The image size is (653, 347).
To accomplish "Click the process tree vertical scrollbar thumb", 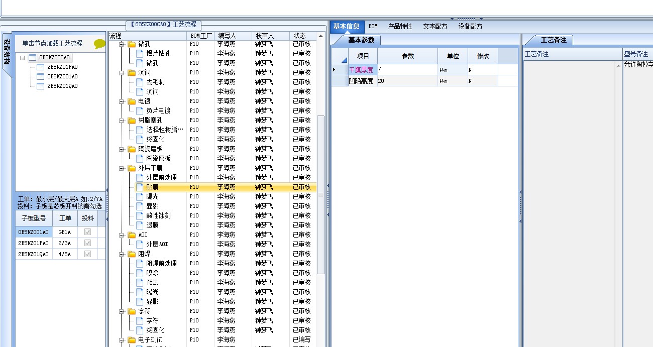I will pos(321,195).
